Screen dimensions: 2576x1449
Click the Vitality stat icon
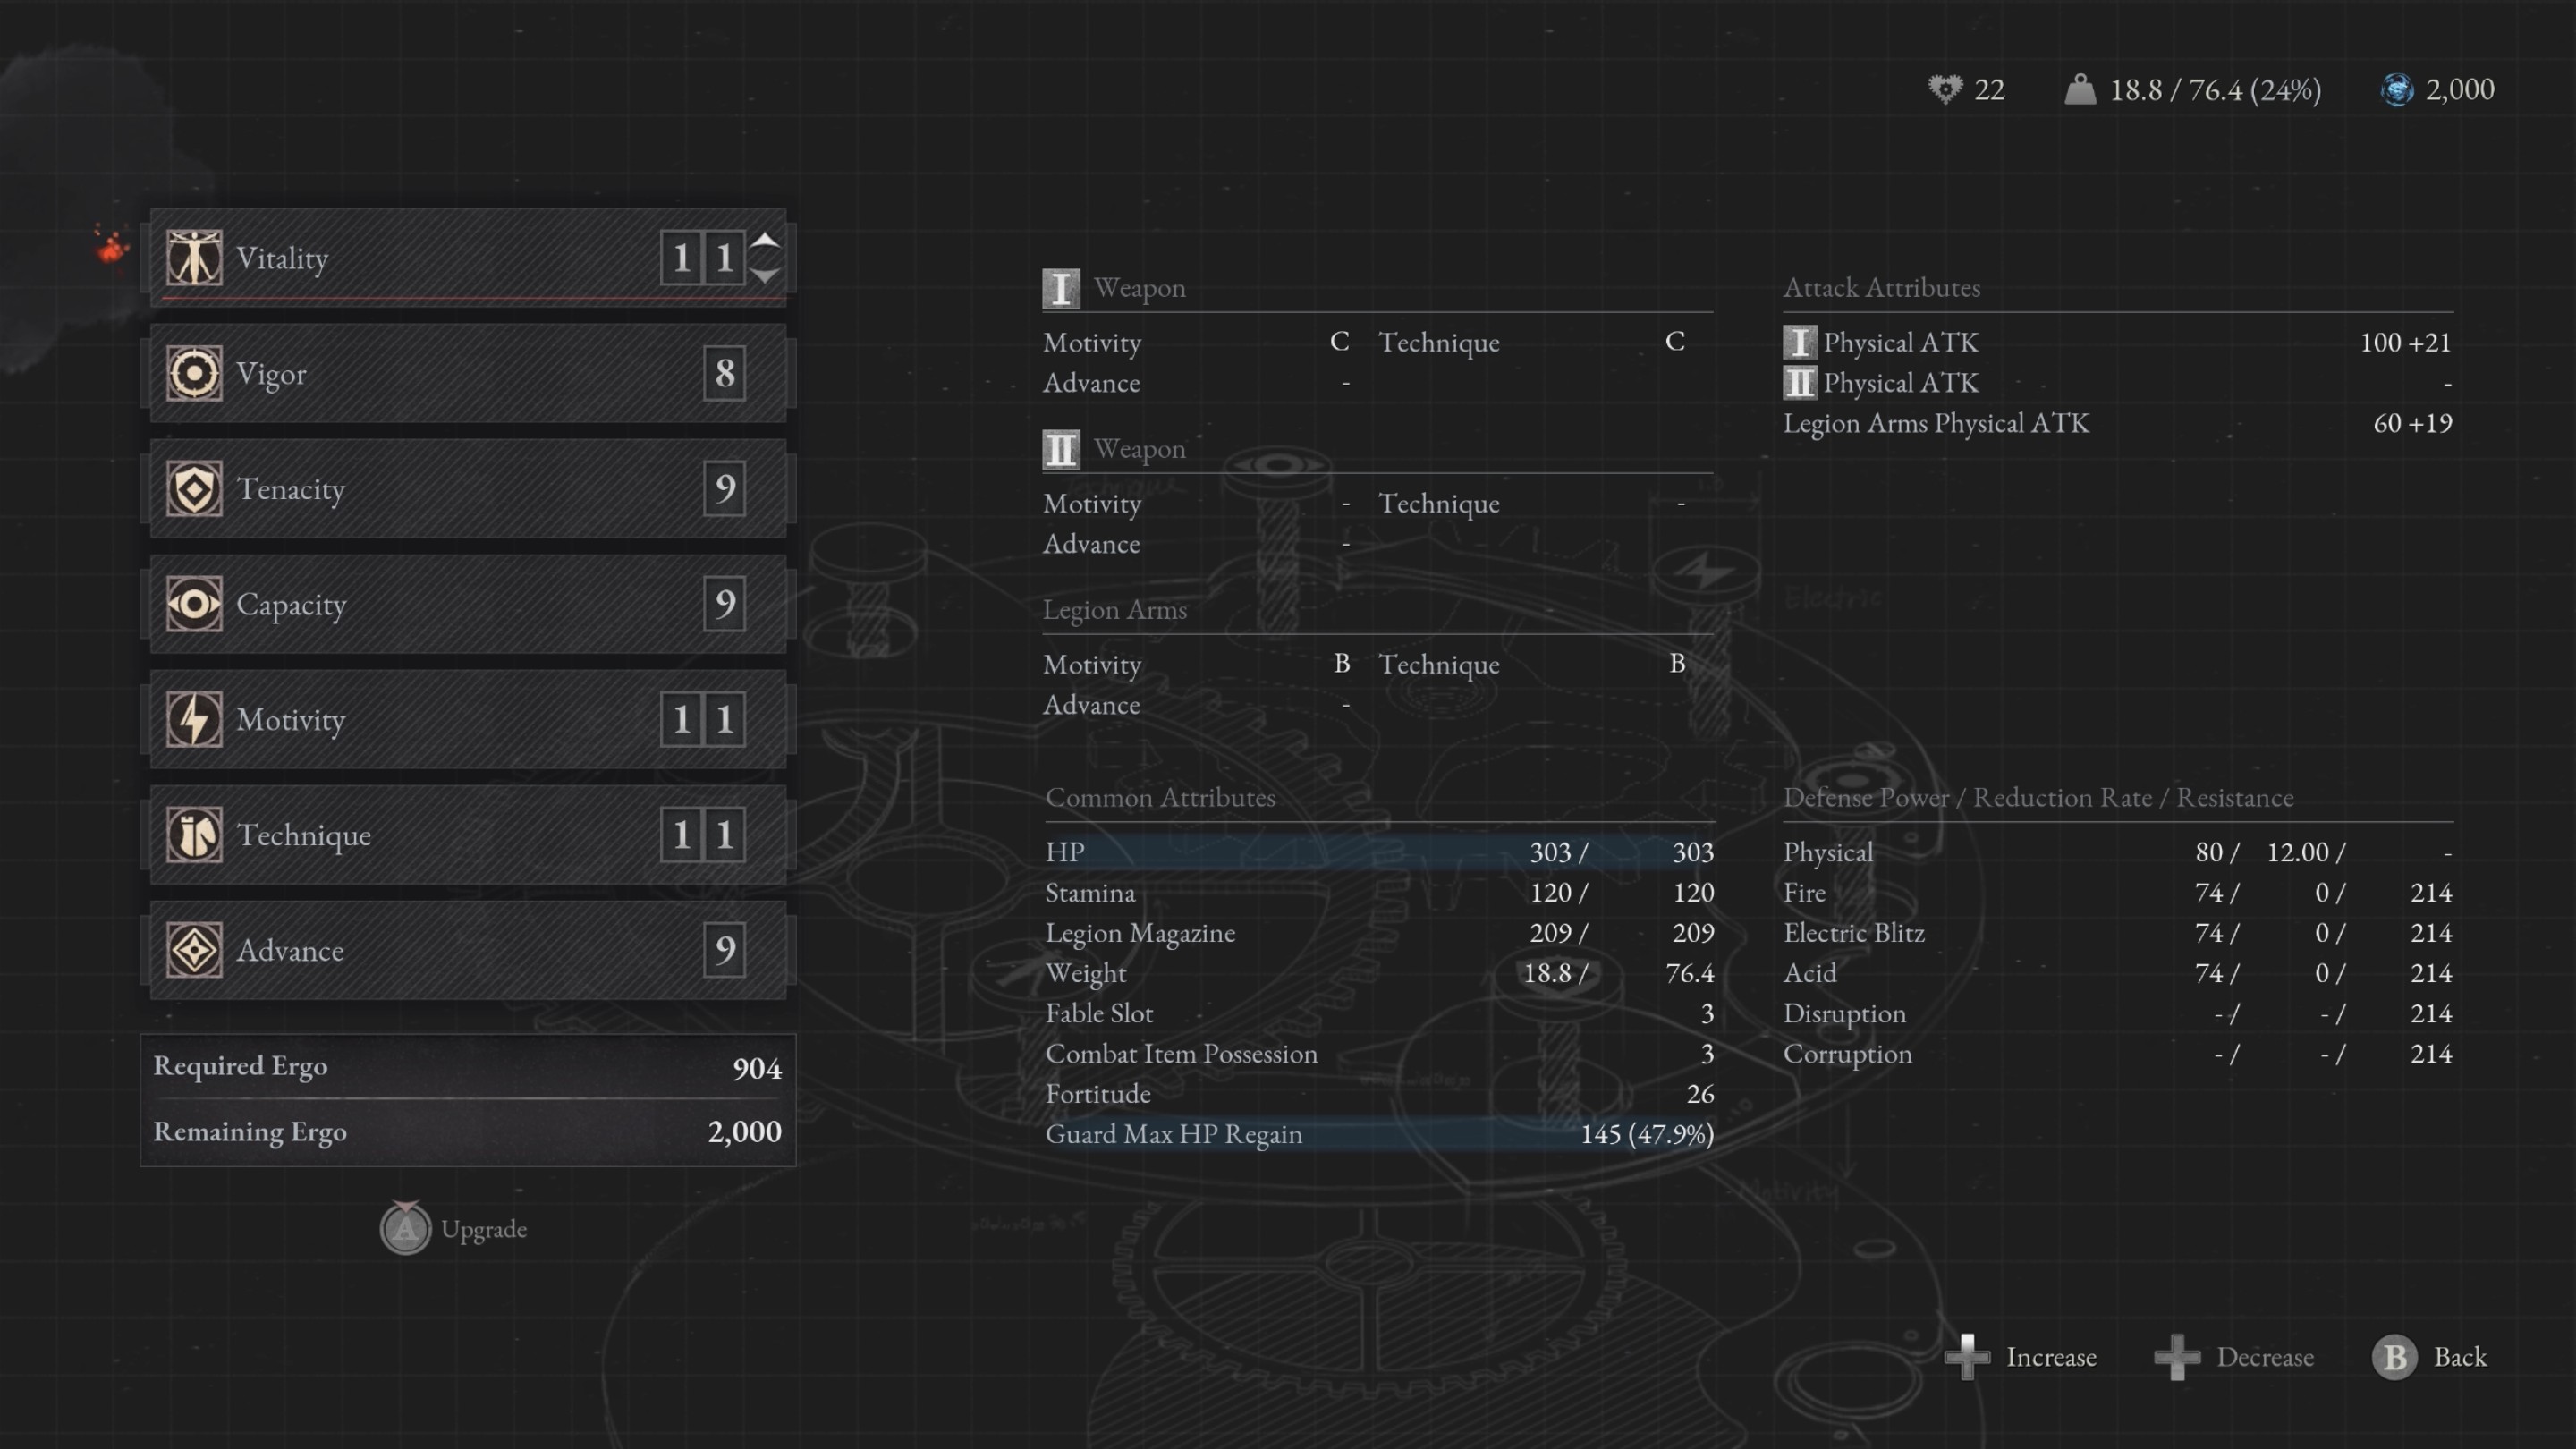(194, 258)
